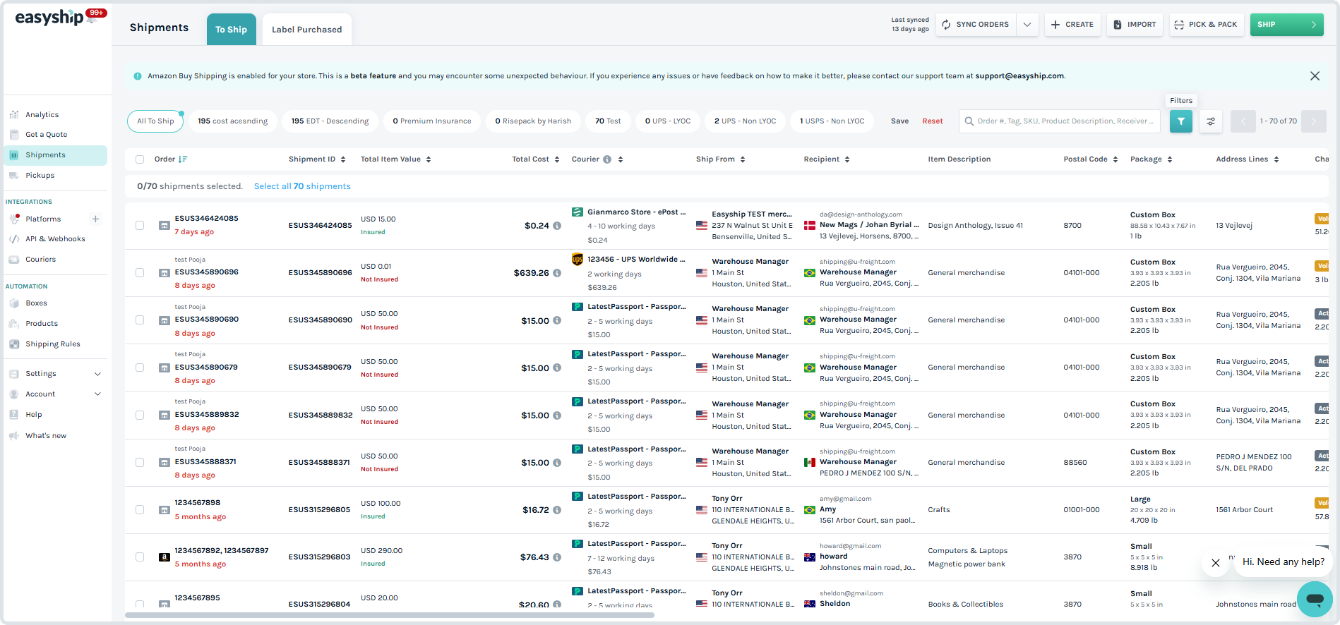This screenshot has height=625, width=1340.
Task: Click the info icon next to $0.24 total cost
Action: tap(557, 226)
